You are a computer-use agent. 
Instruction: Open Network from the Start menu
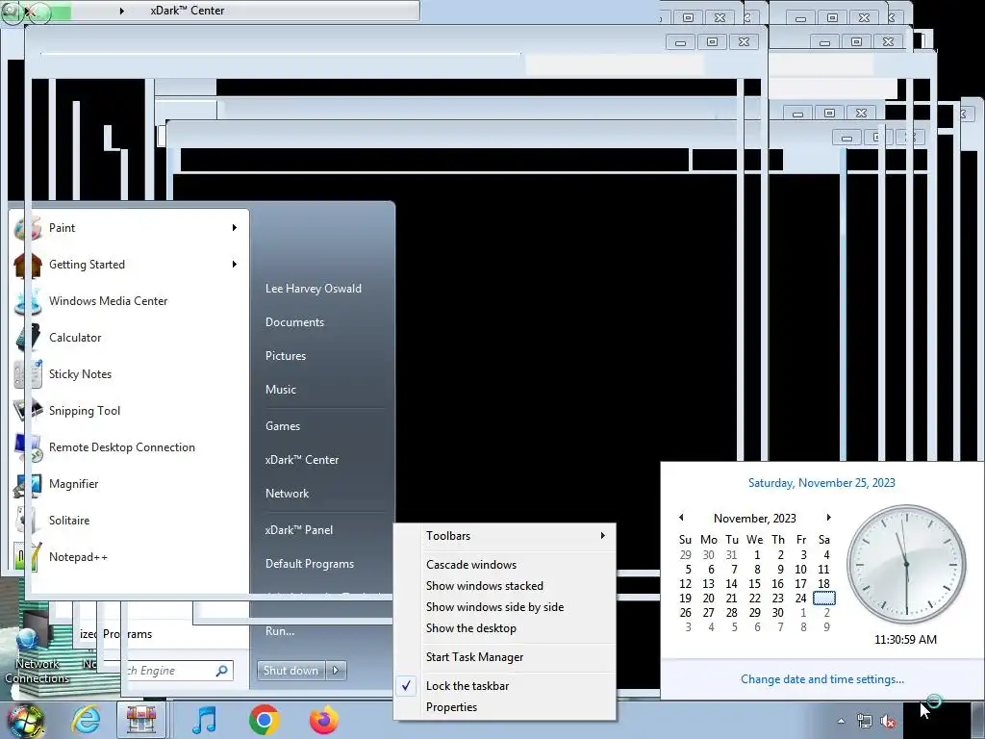tap(287, 494)
